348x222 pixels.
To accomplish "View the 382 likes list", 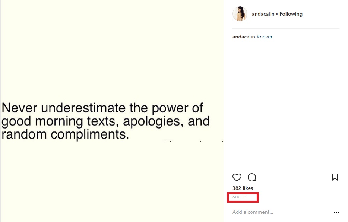I will point(243,188).
